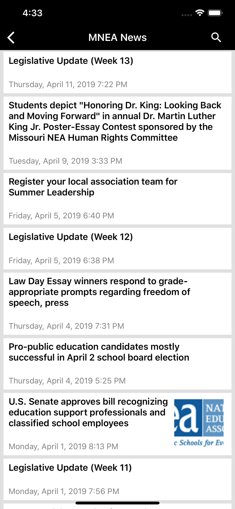The width and height of the screenshot is (235, 509).
Task: Open the Dr. King Poster-Essay Contest article
Action: coord(115,121)
